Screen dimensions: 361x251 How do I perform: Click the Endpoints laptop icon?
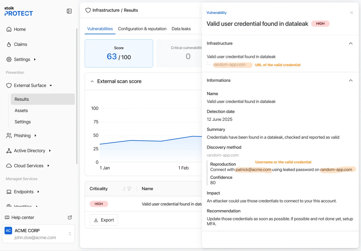[x=9, y=192]
